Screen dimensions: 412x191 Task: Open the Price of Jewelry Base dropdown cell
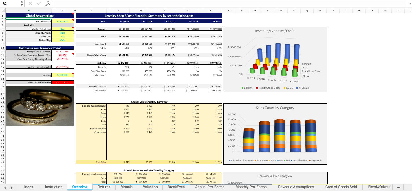[x=62, y=33]
